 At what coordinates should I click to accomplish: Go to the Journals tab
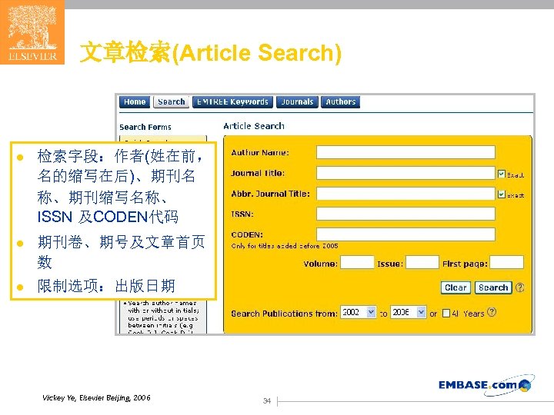pyautogui.click(x=297, y=102)
